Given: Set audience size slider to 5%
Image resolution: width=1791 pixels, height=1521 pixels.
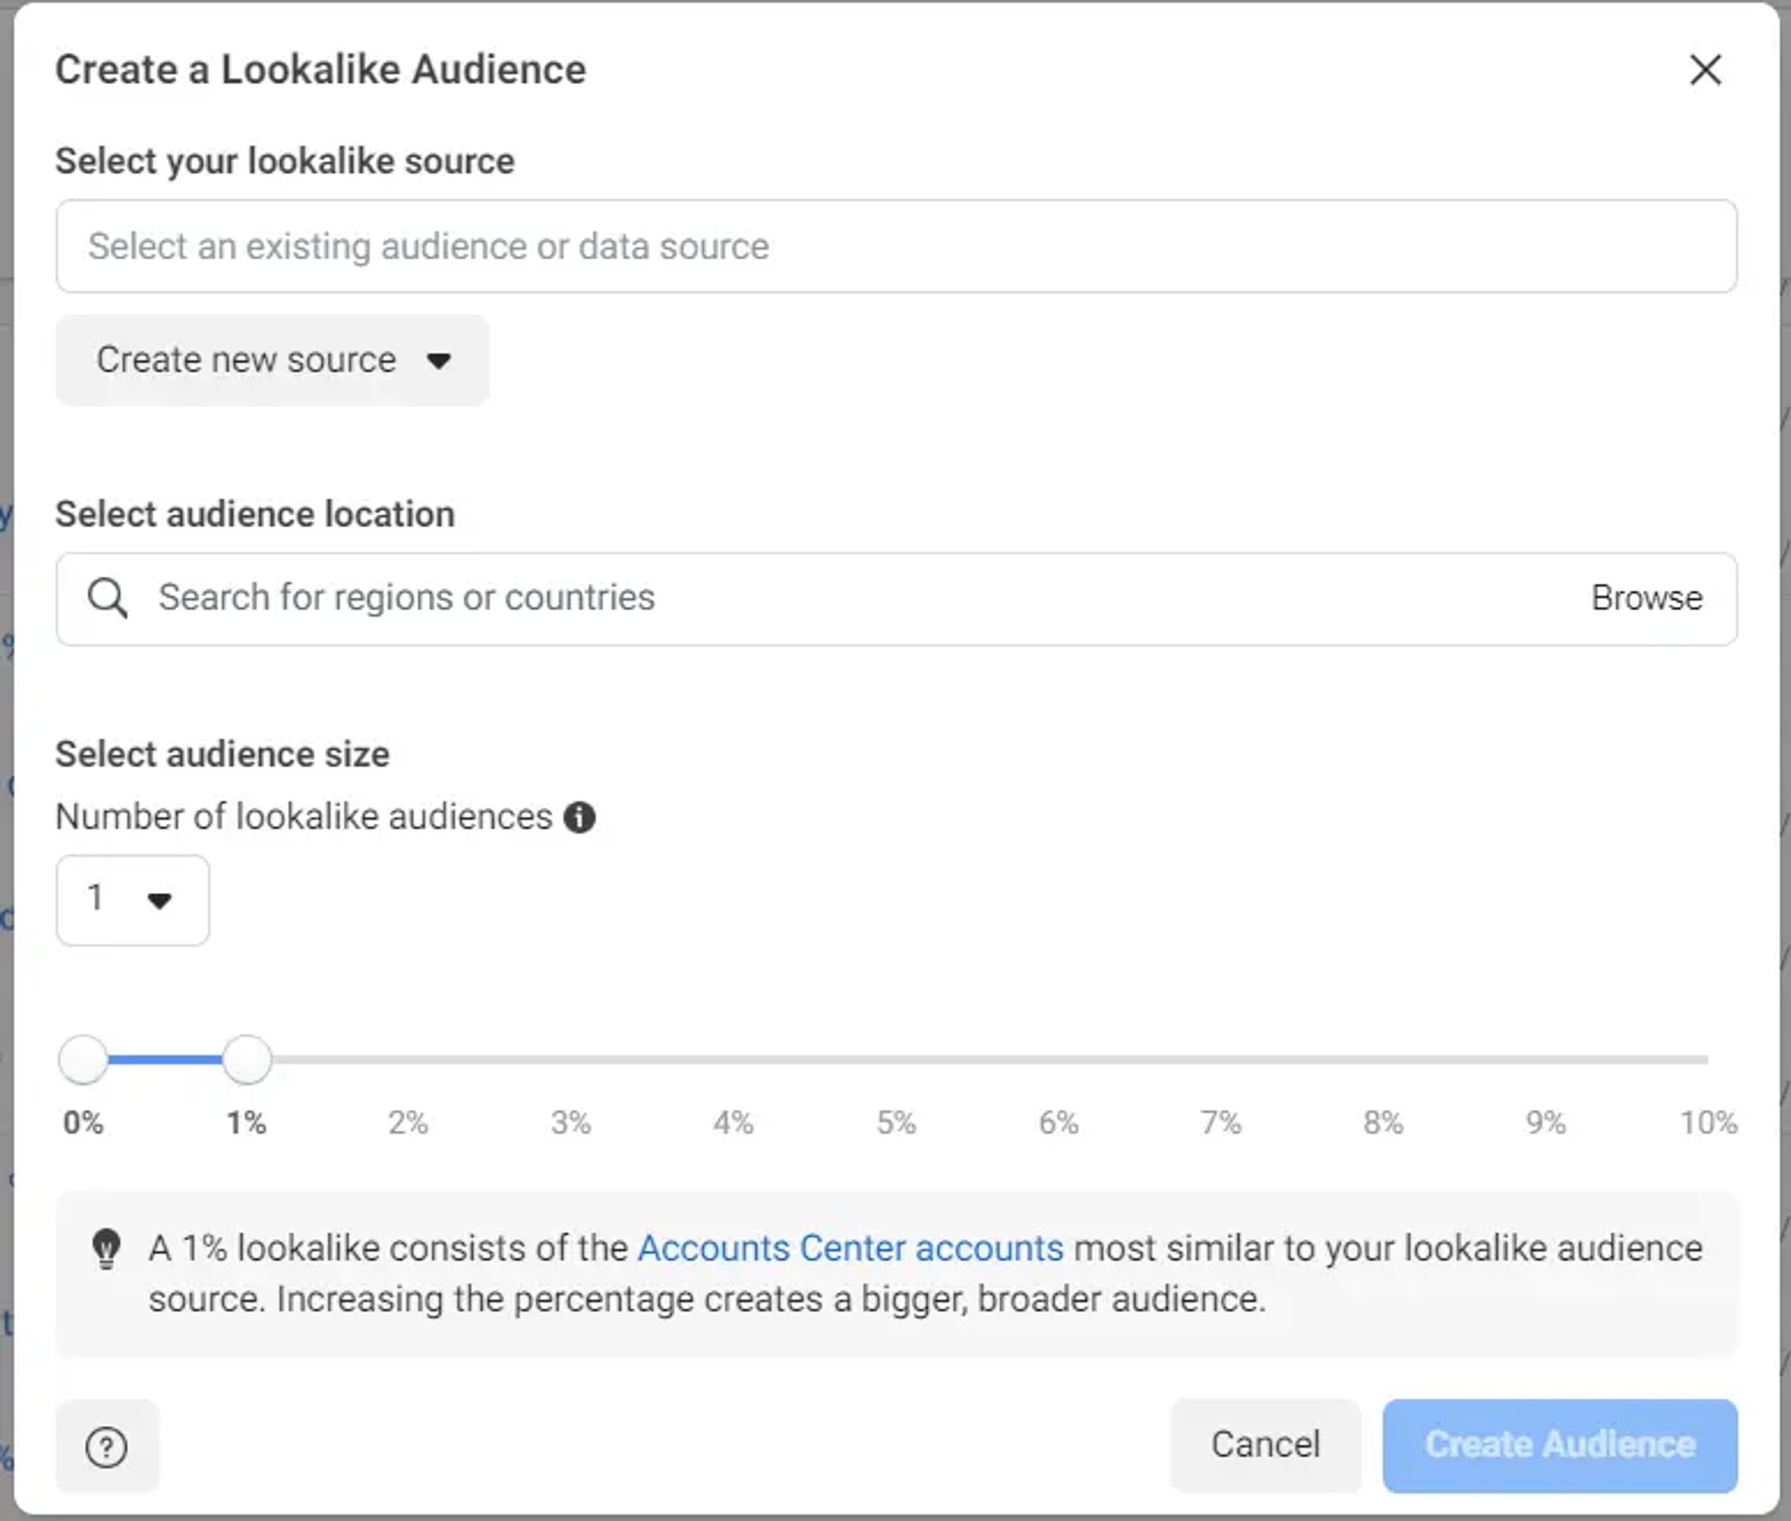Looking at the screenshot, I should tap(896, 1059).
